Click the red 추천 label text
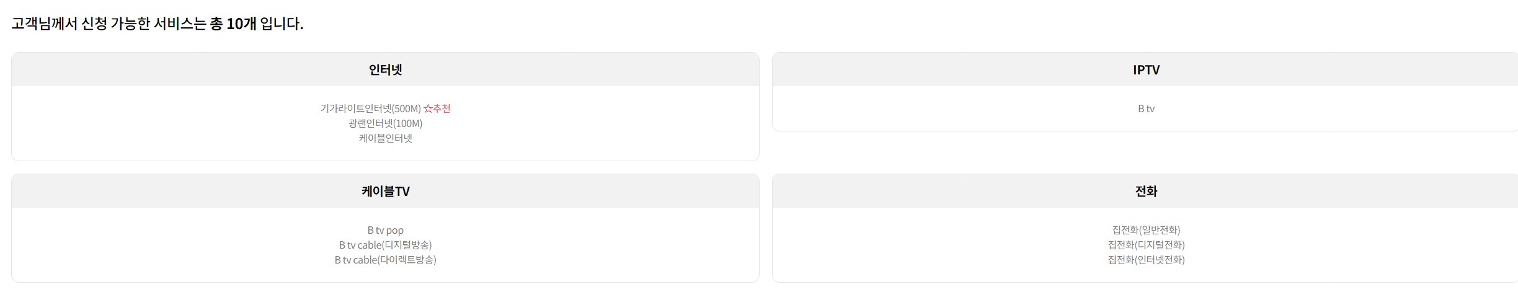The height and width of the screenshot is (297, 1518). coord(442,109)
